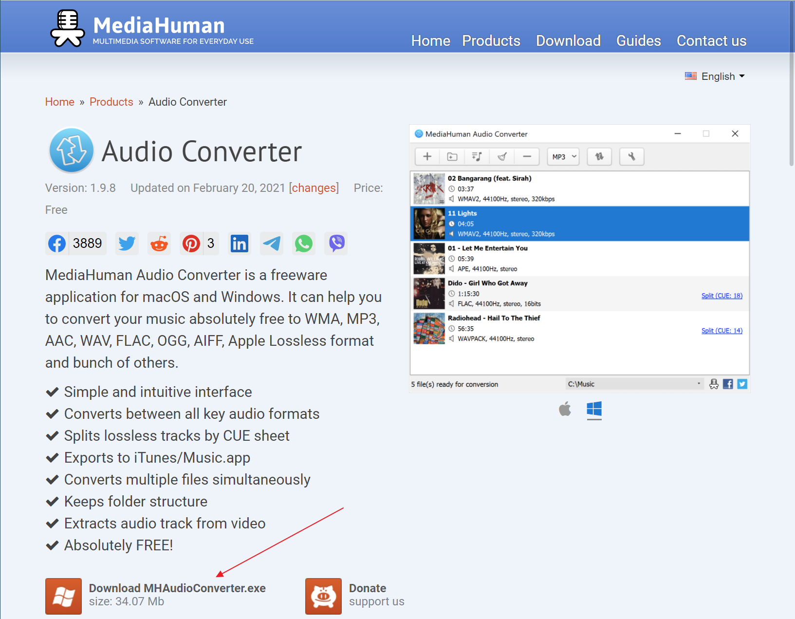
Task: Select the Radiohead - Hail To The Thief title
Action: click(x=494, y=318)
